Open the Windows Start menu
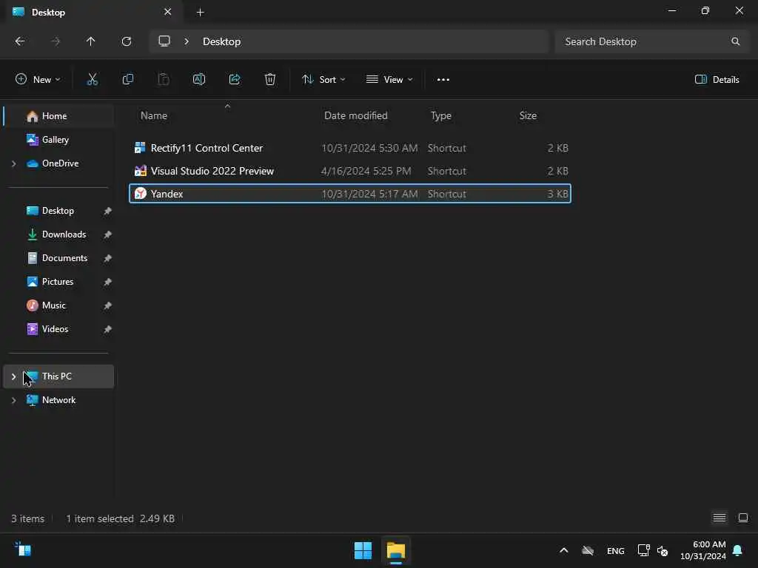 tap(363, 550)
